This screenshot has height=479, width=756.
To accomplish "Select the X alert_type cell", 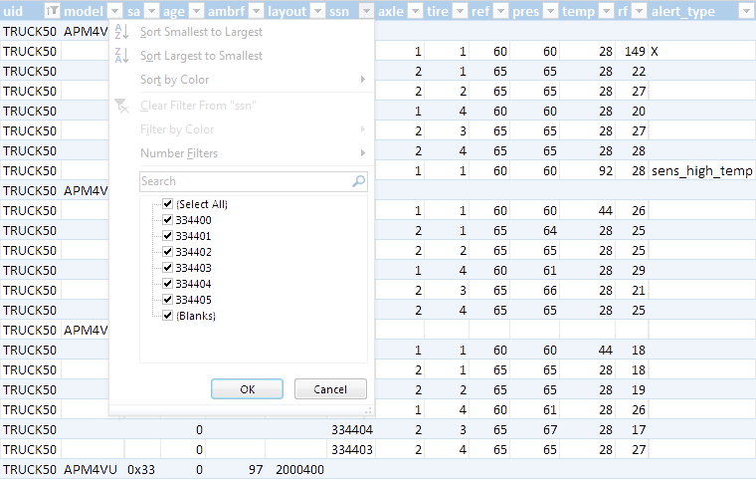I will [702, 51].
